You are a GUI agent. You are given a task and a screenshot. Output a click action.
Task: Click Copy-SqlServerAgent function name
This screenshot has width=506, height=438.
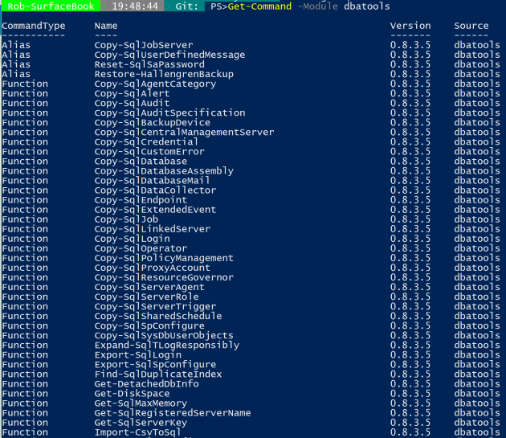pyautogui.click(x=149, y=288)
